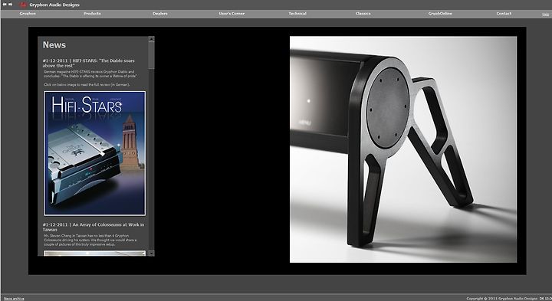Open the Classics menu
The height and width of the screenshot is (301, 552).
click(x=363, y=13)
